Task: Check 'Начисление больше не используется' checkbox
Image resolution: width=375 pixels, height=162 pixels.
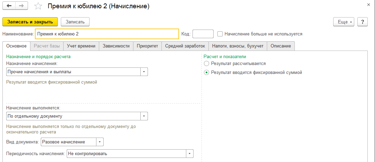Action: tap(220, 34)
